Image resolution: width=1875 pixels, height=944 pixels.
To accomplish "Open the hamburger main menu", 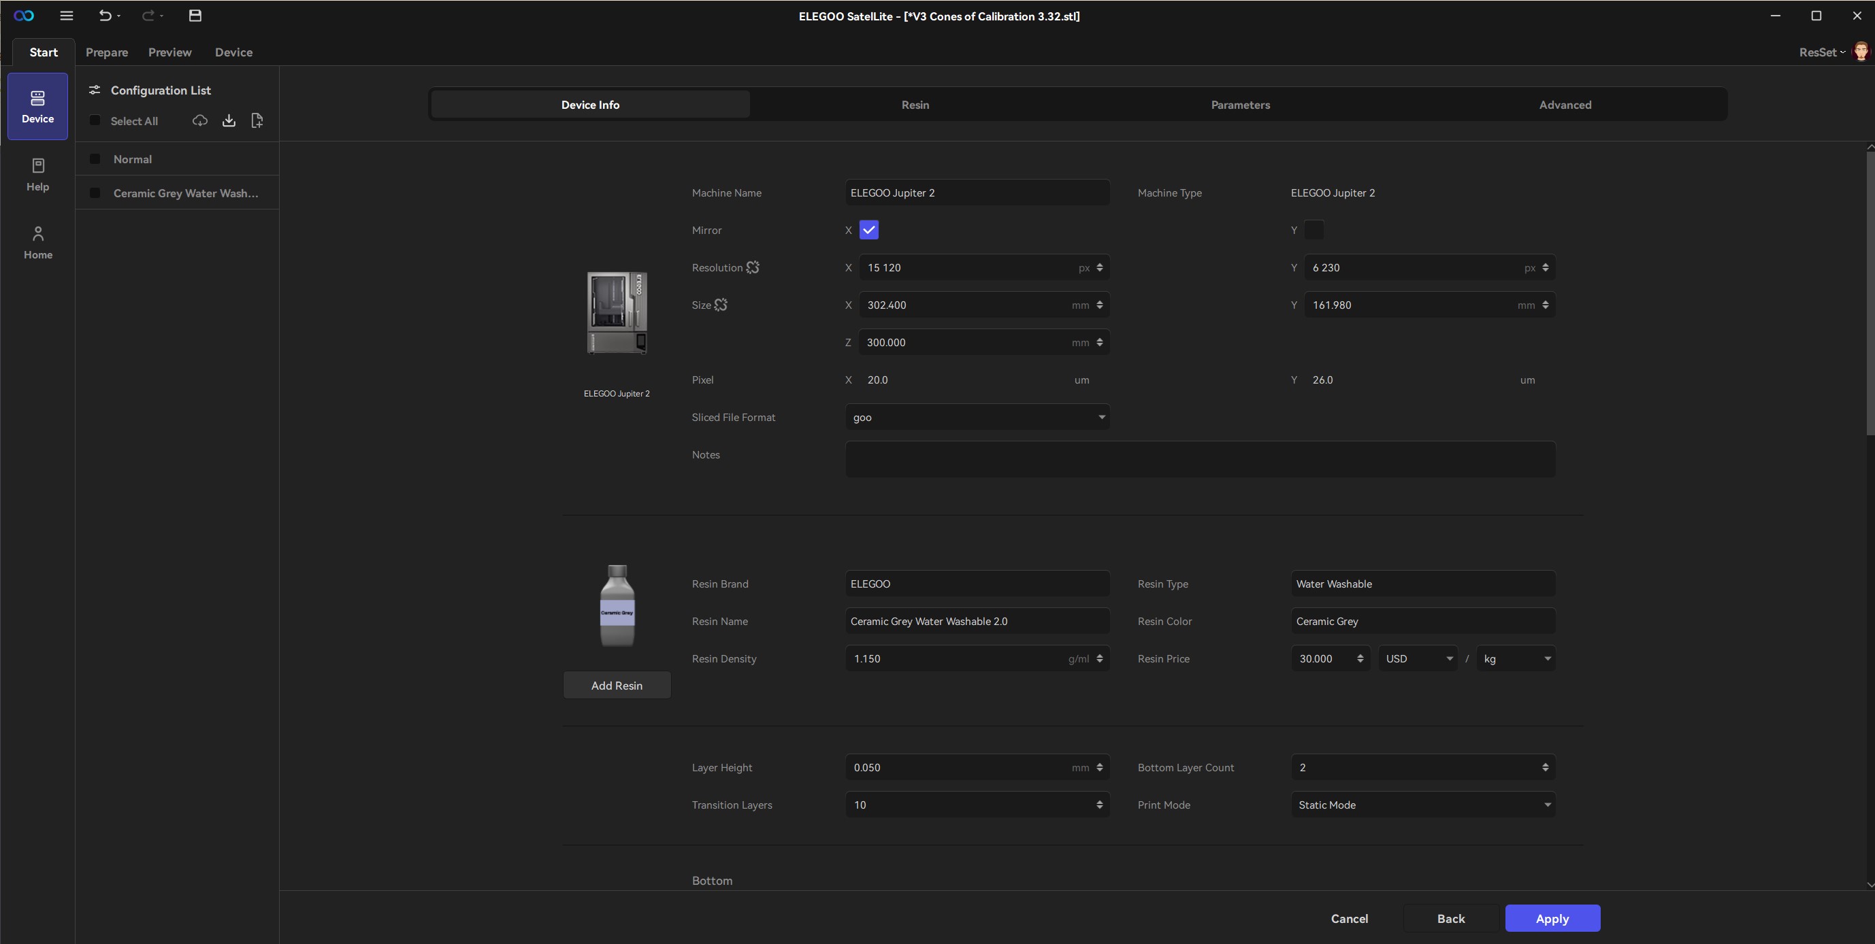I will tap(66, 15).
